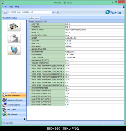This screenshot has width=126, height=131.
Task: Select the PROTECTION SYSTEM row
Action: point(76,35)
